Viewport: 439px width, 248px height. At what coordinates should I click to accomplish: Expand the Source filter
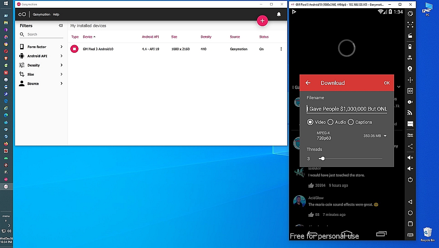point(41,84)
